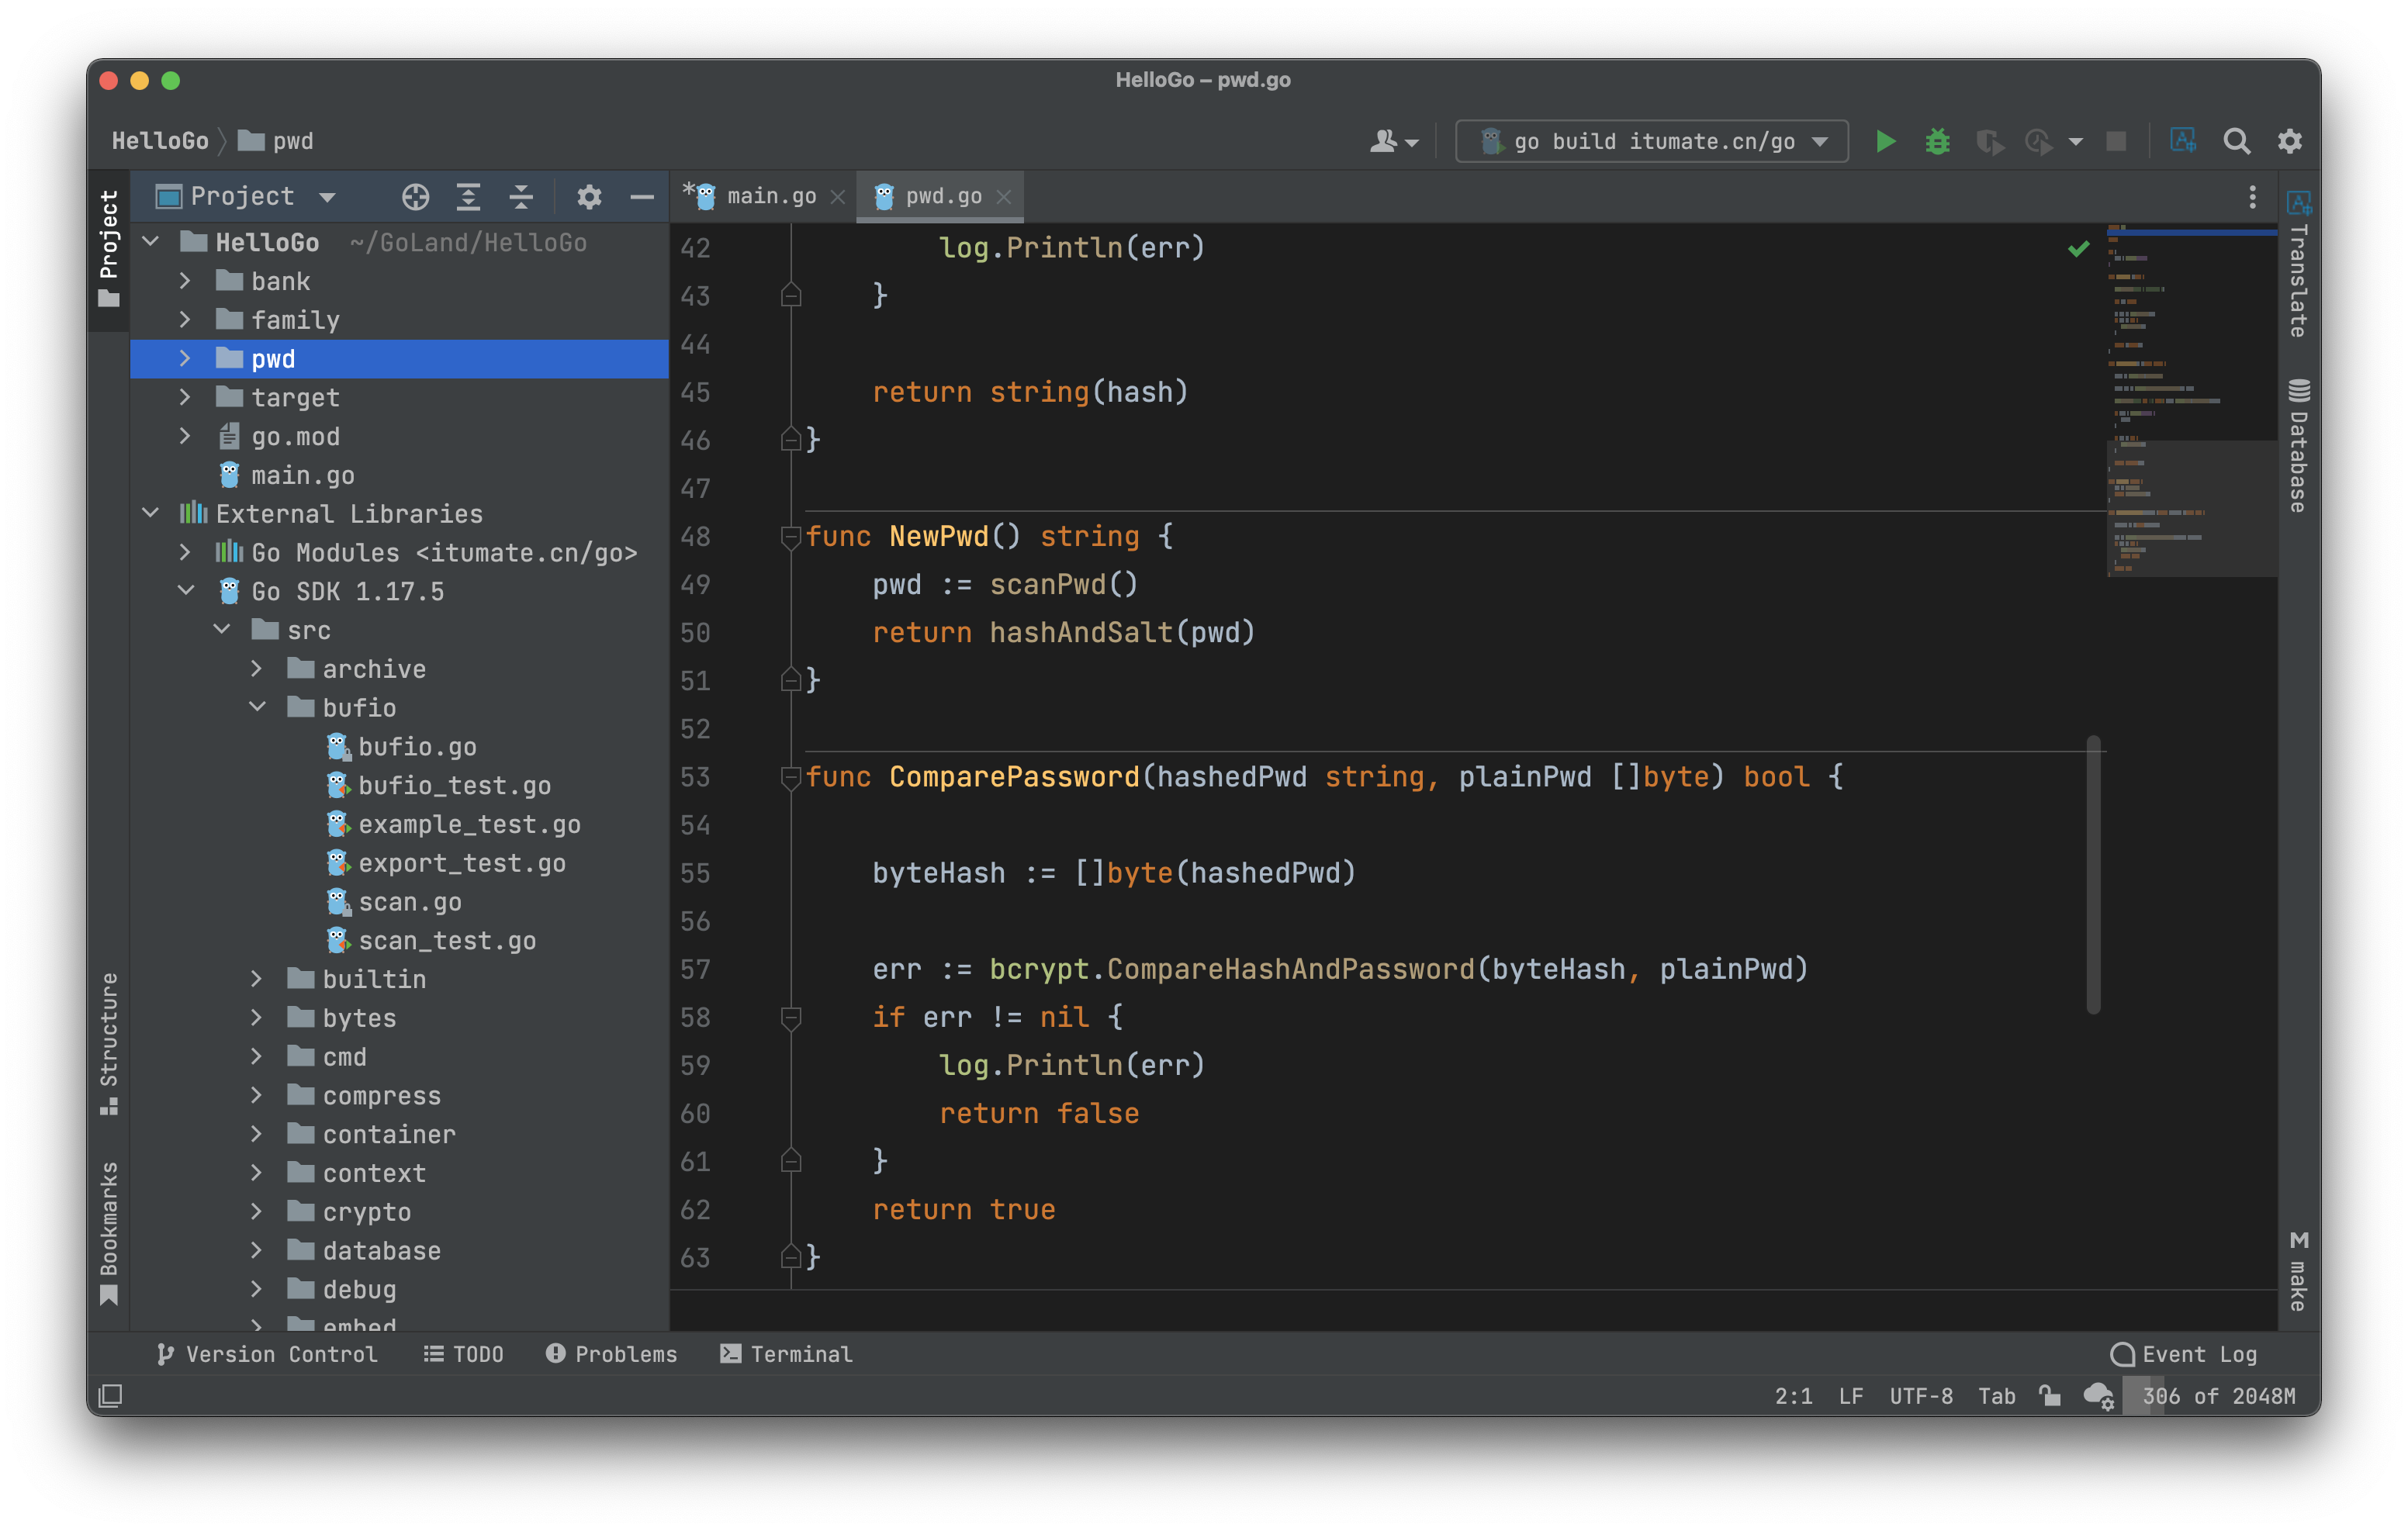
Task: Click the cloud sync settings icon in status bar
Action: pyautogui.click(x=2098, y=1395)
